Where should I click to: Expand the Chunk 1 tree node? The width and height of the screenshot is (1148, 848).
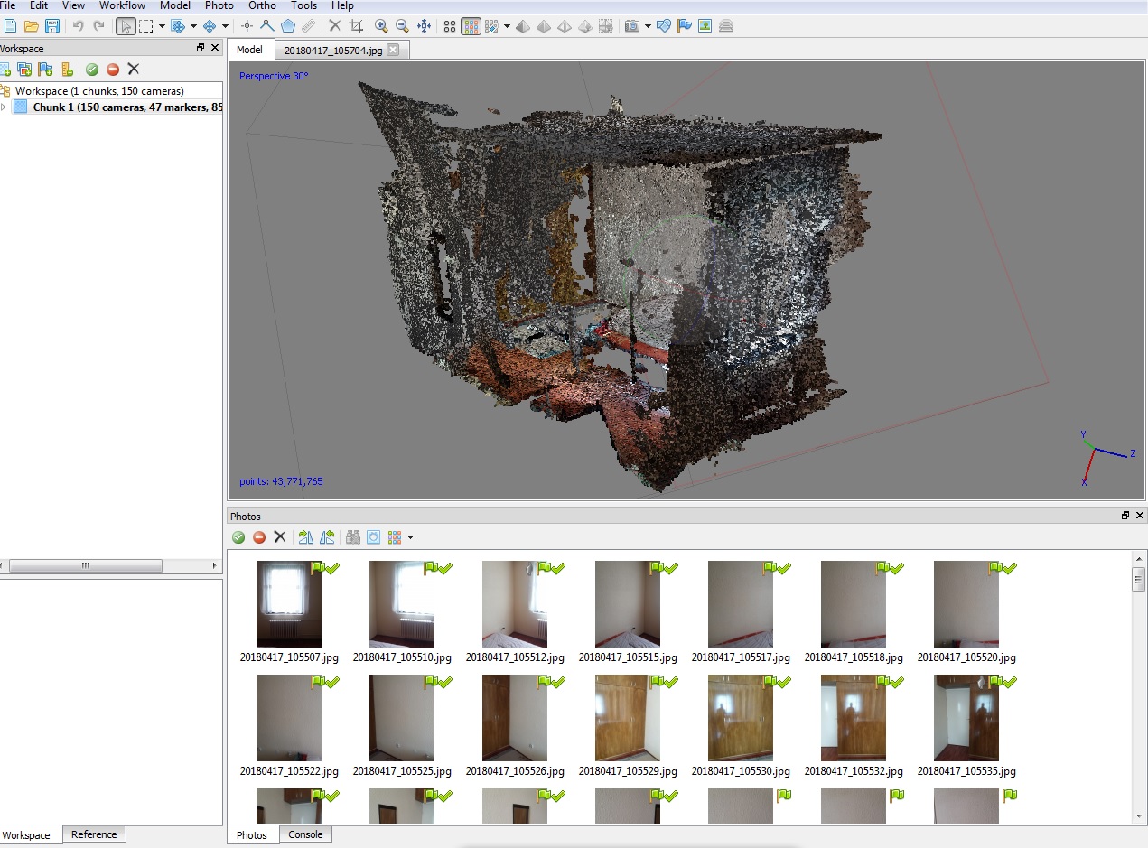4,107
